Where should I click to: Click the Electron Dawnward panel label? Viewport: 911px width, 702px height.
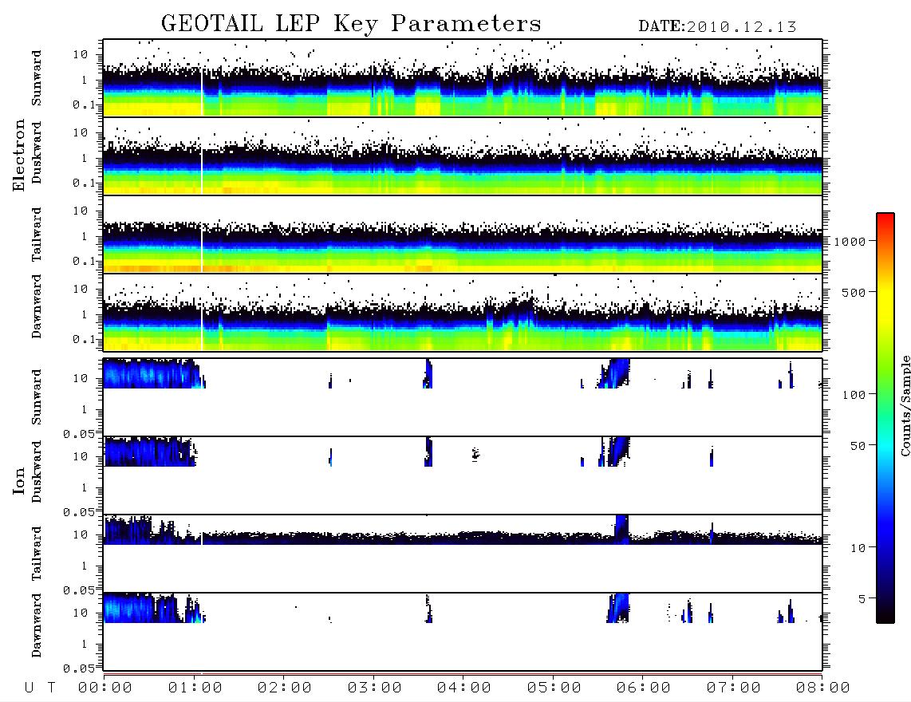pos(37,307)
